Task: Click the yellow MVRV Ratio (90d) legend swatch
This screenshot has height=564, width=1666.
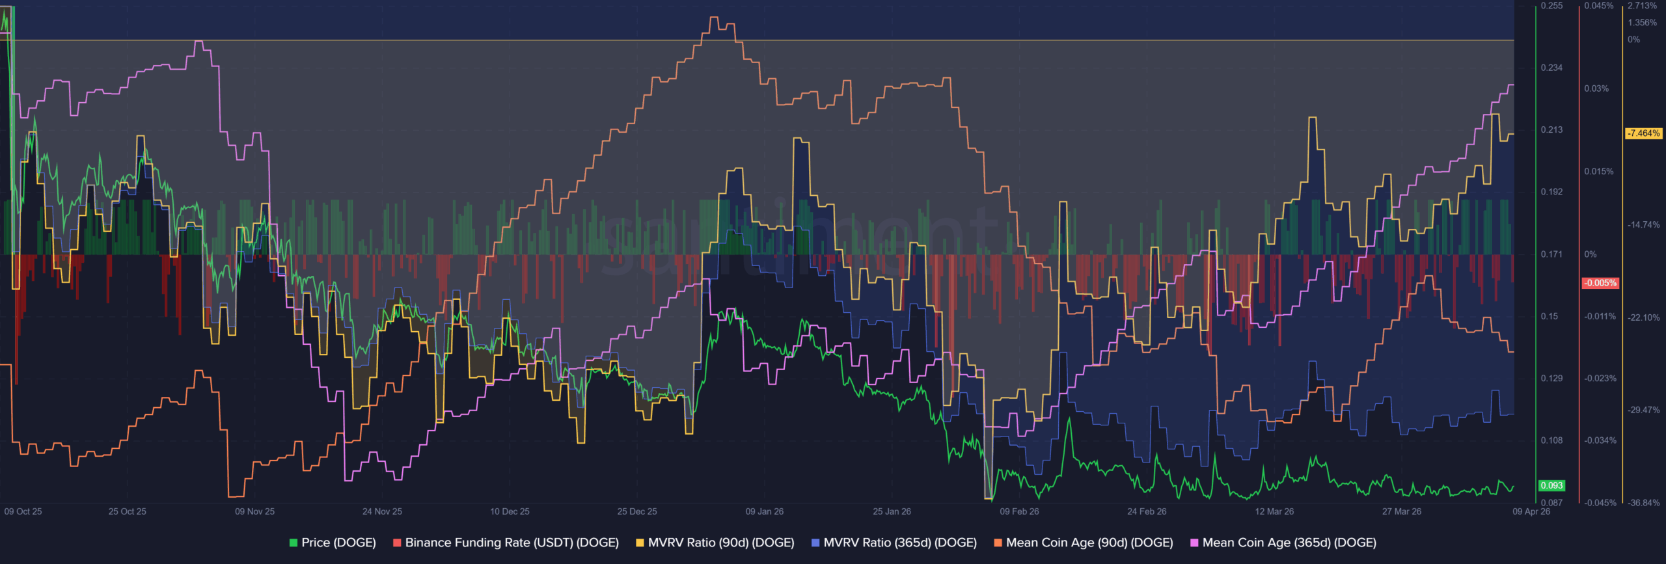Action: pyautogui.click(x=640, y=543)
